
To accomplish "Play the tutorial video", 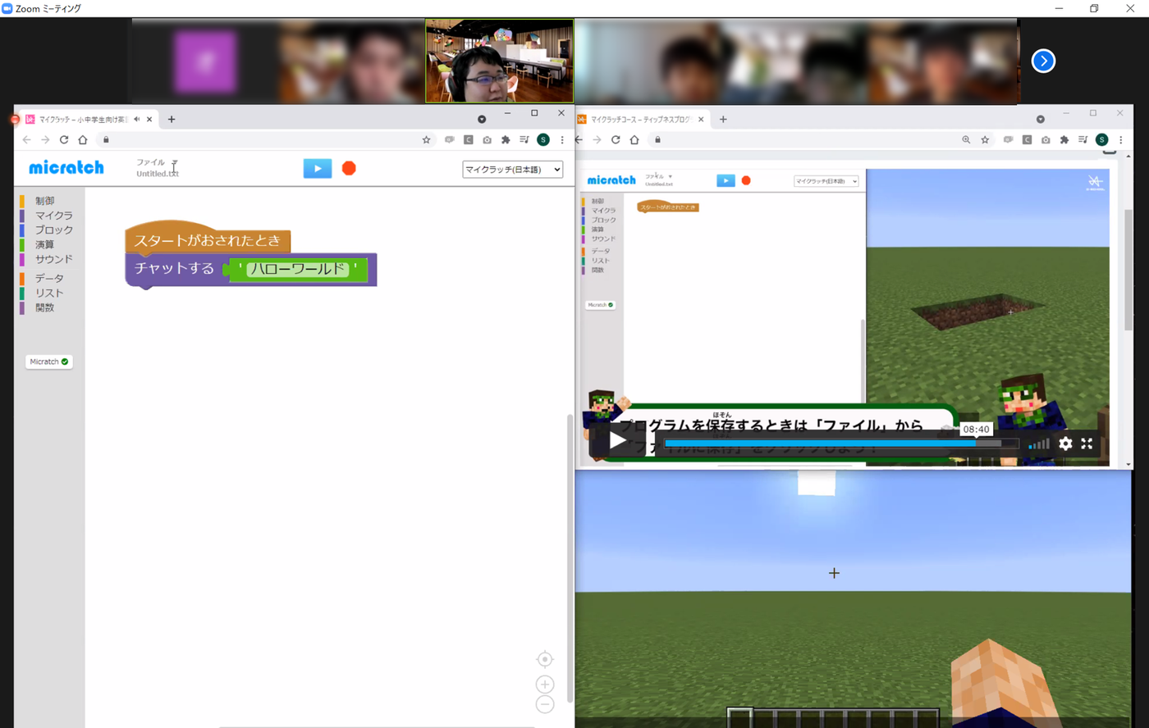I will tap(617, 441).
